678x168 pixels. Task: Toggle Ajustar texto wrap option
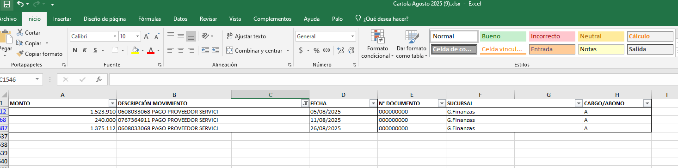point(246,36)
